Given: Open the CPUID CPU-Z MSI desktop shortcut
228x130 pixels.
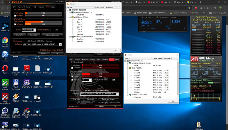Looking at the screenshot, I should pos(27,113).
